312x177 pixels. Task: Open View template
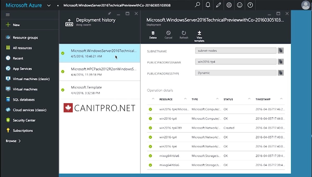coord(199,35)
